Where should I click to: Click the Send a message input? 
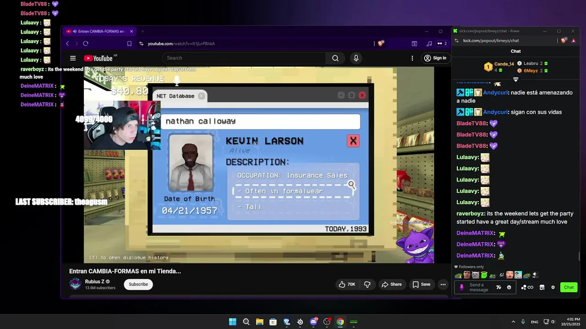480,287
